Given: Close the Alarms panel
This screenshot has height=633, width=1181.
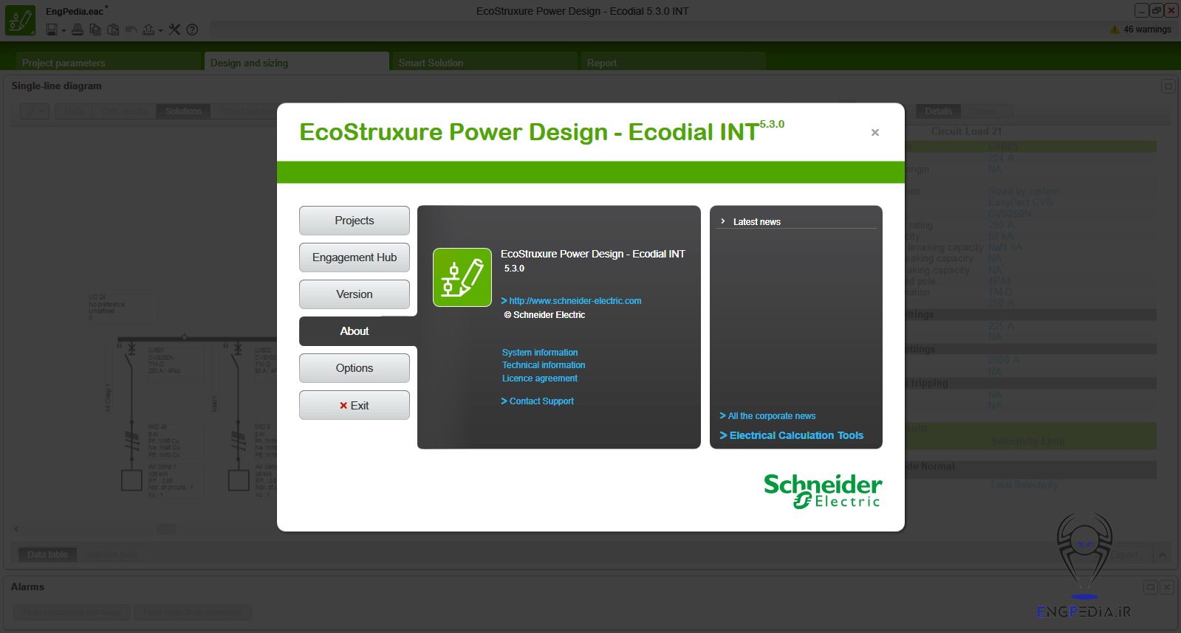Looking at the screenshot, I should coord(1166,587).
